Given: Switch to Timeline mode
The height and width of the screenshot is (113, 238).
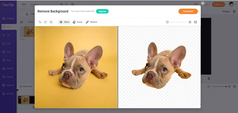Looking at the screenshot, I should [226, 12].
